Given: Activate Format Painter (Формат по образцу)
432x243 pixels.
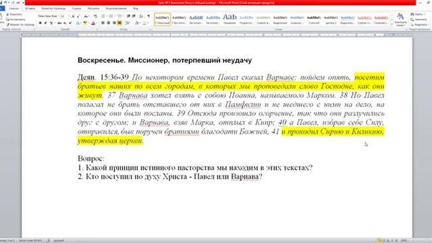Looking at the screenshot, I should (x=20, y=24).
